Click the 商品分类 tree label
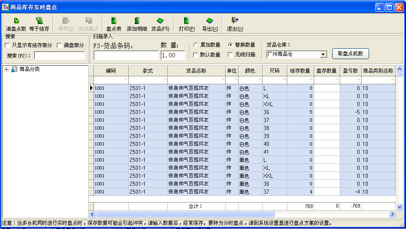 [29, 69]
